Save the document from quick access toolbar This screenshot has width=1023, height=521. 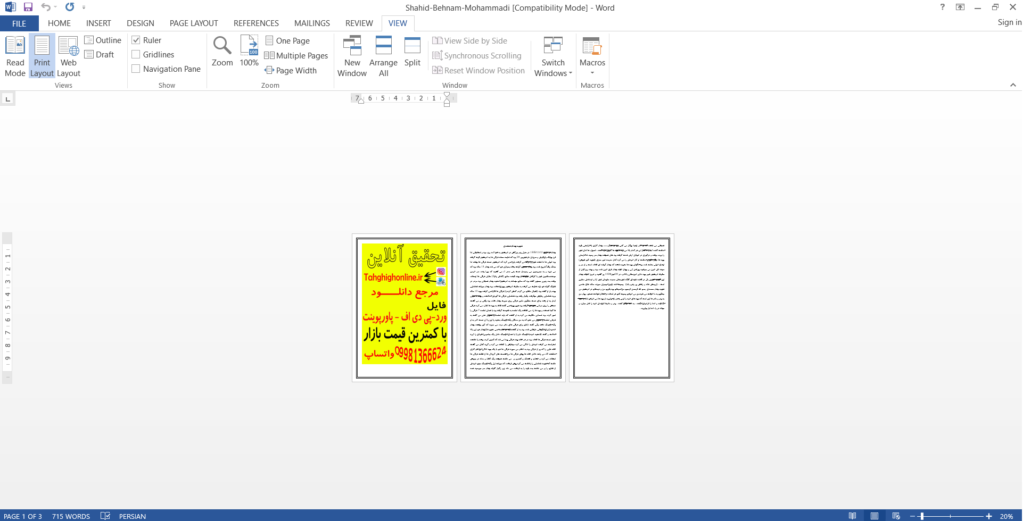tap(28, 7)
